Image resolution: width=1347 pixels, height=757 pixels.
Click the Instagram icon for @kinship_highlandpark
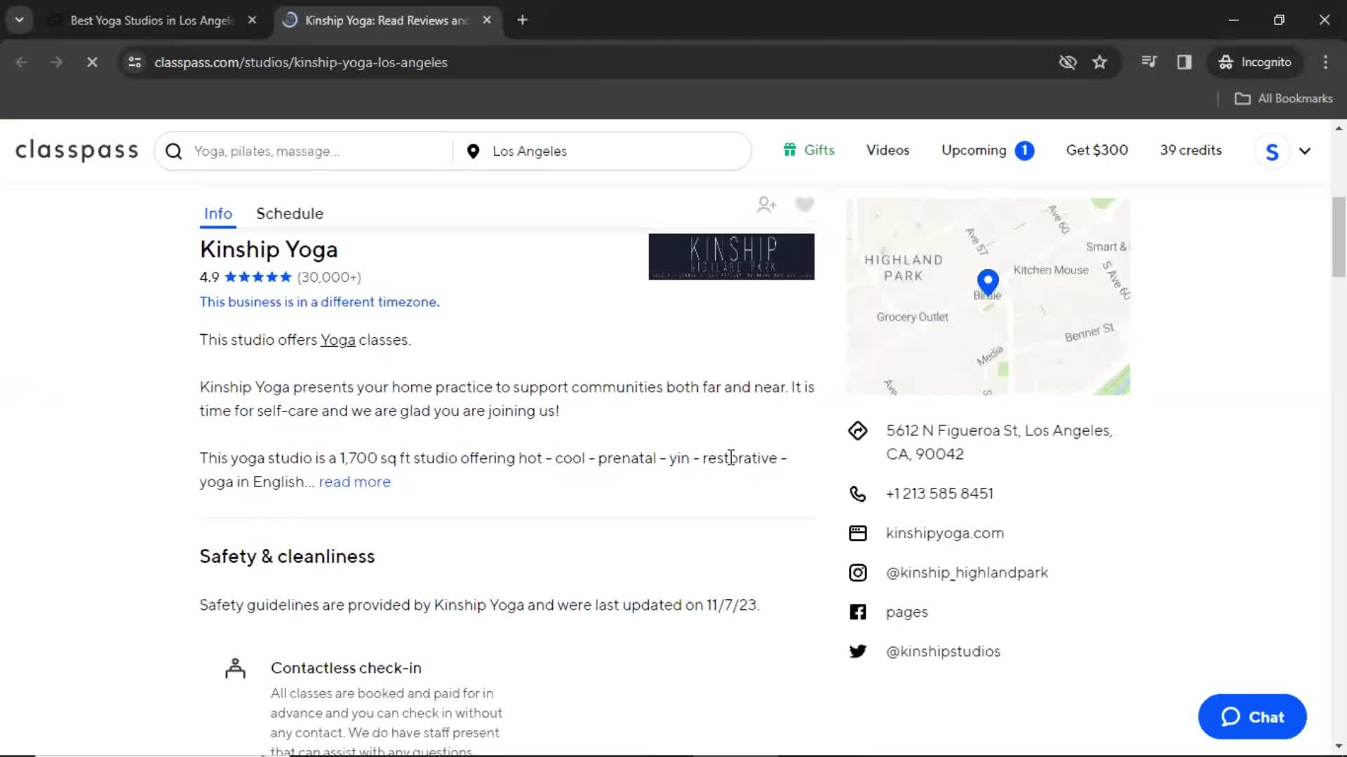point(856,572)
